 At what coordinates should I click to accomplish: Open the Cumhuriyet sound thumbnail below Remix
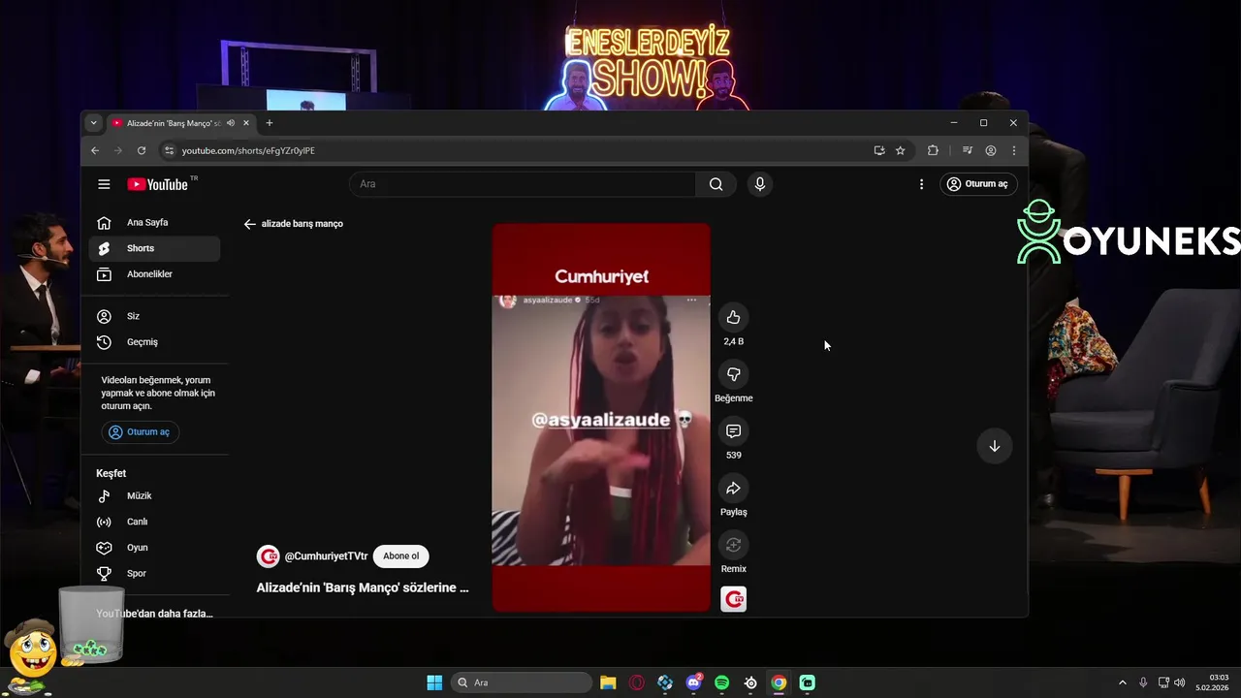pyautogui.click(x=733, y=599)
